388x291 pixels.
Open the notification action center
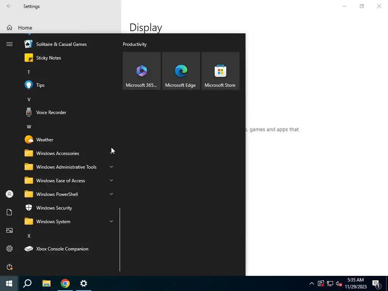[376, 284]
